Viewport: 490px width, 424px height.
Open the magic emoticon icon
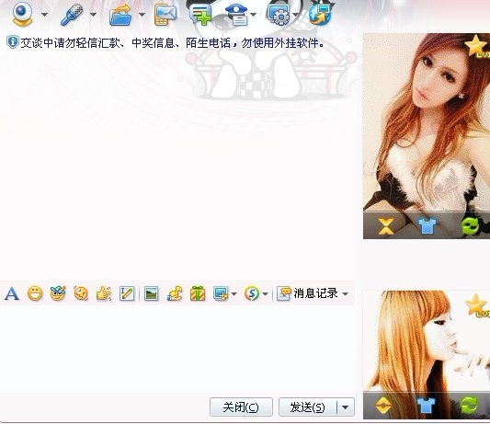tap(58, 293)
